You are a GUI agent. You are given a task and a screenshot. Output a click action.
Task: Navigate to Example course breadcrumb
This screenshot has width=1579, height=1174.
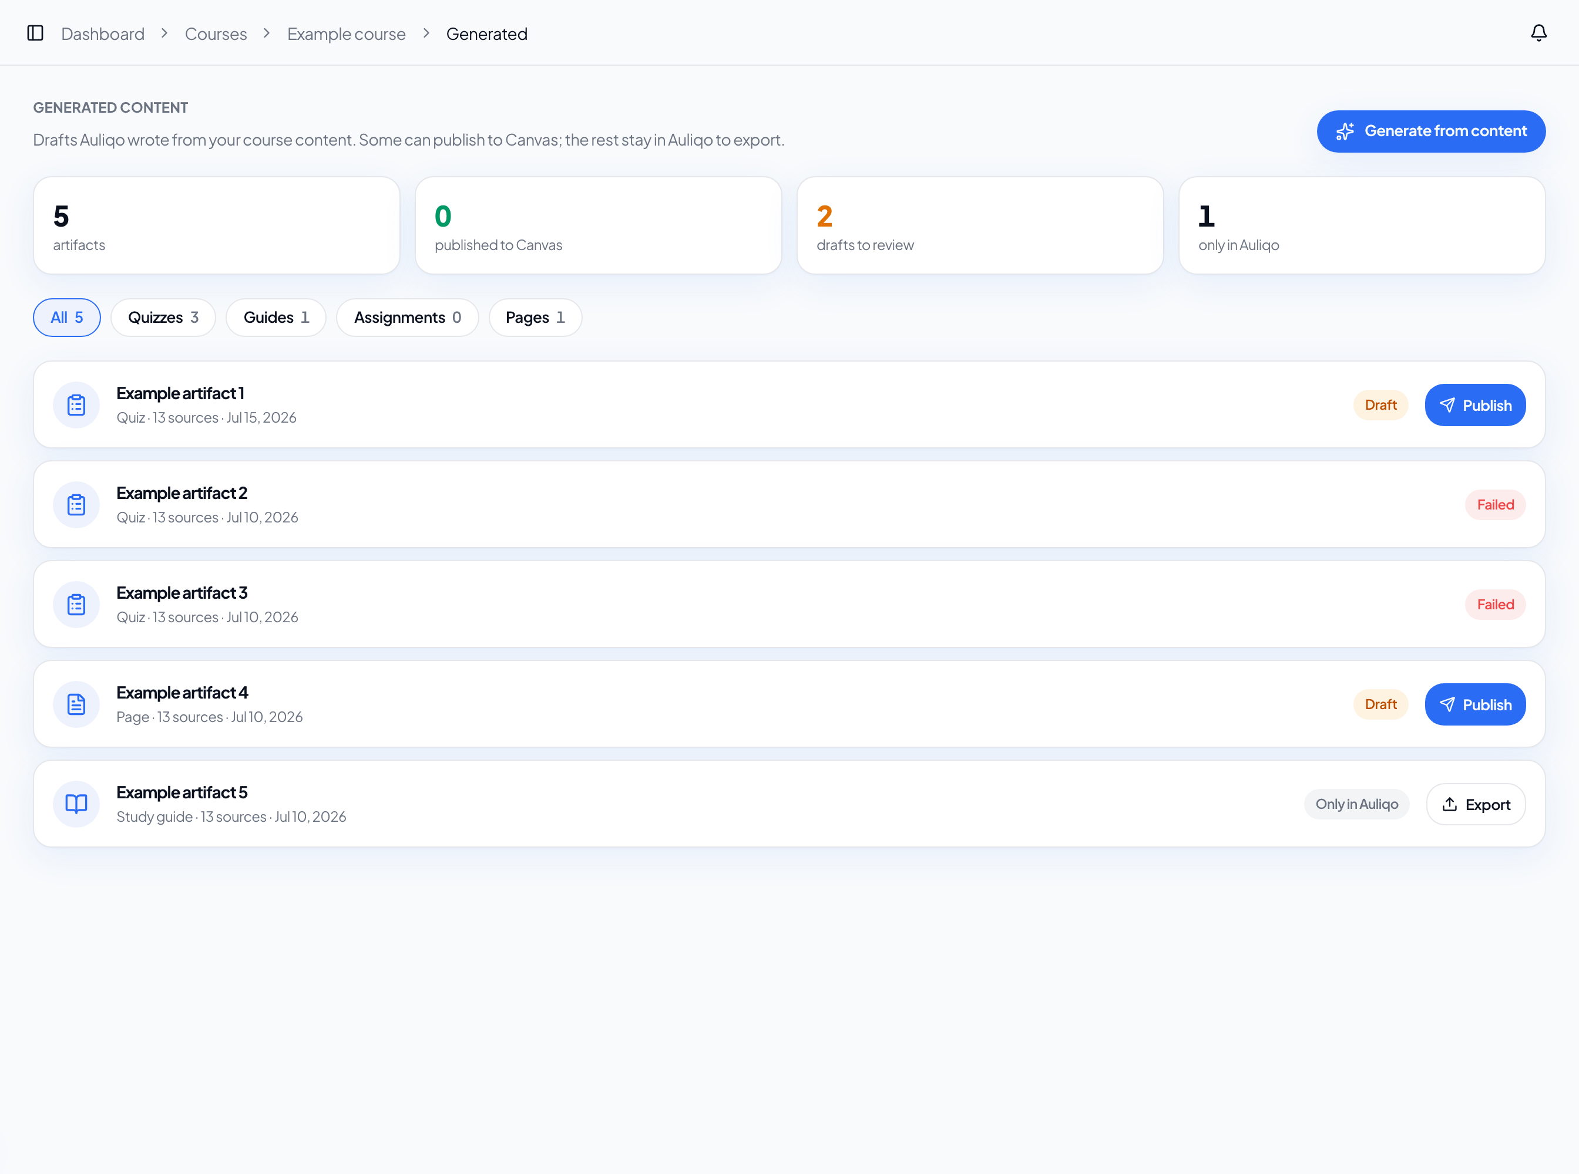coord(347,34)
